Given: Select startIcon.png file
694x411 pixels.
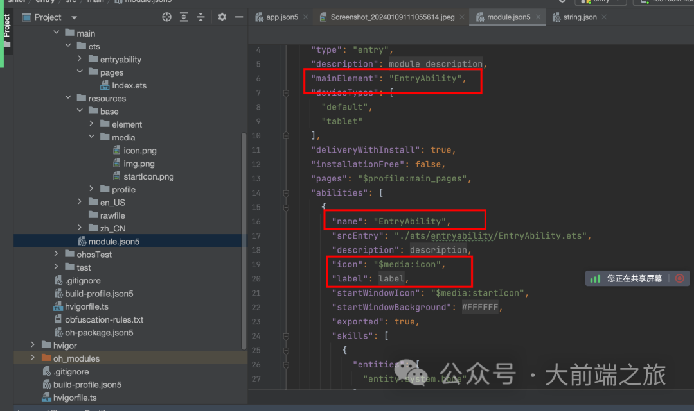Looking at the screenshot, I should pos(148,176).
